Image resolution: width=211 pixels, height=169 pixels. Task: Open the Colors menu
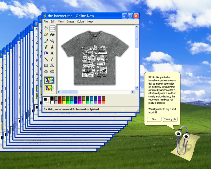(81, 22)
